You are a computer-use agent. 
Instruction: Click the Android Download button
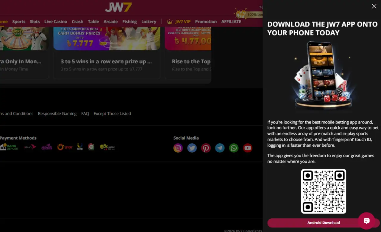tap(324, 222)
